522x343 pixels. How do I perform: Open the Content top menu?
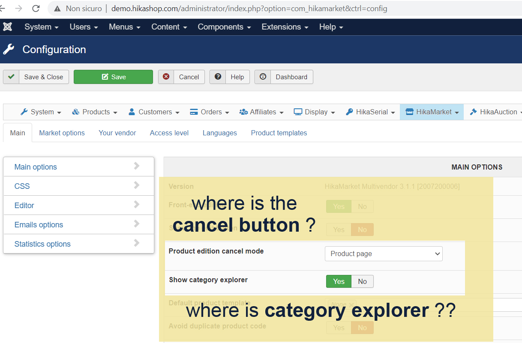pos(169,27)
